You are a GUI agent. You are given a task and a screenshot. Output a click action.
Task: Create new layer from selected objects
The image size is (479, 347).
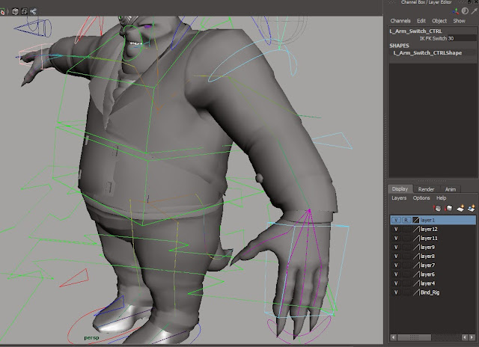[x=472, y=209]
